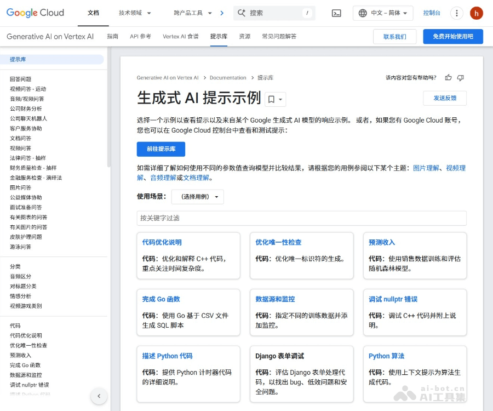The width and height of the screenshot is (493, 411).
Task: Give a thumbs up on page helpfulness
Action: 448,77
